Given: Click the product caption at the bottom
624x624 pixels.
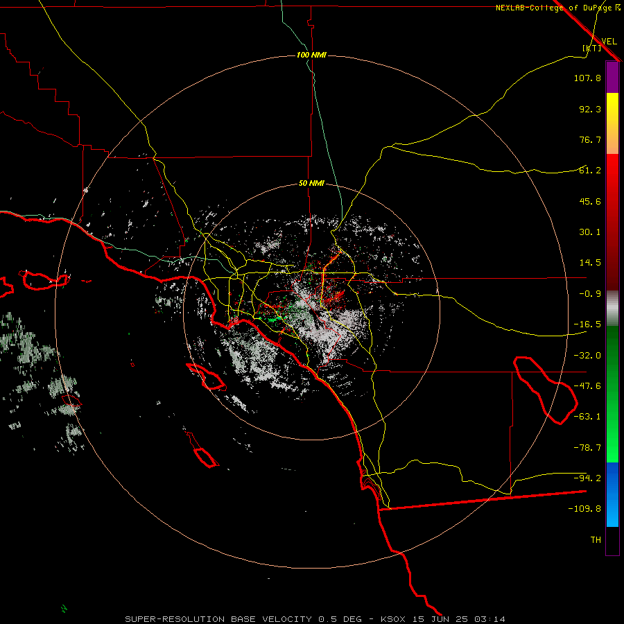Looking at the screenshot, I should pyautogui.click(x=315, y=619).
